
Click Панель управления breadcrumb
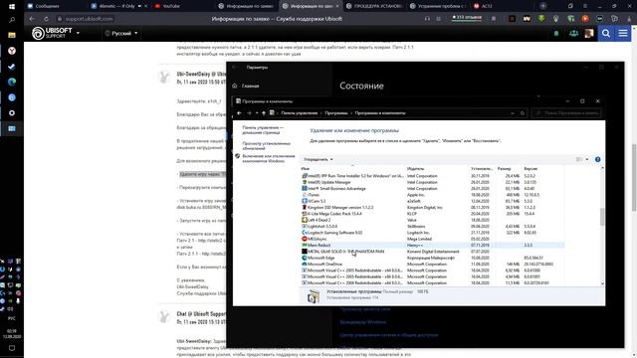coord(300,113)
